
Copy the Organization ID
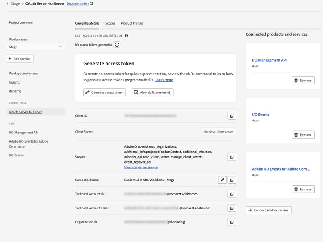pos(232,222)
